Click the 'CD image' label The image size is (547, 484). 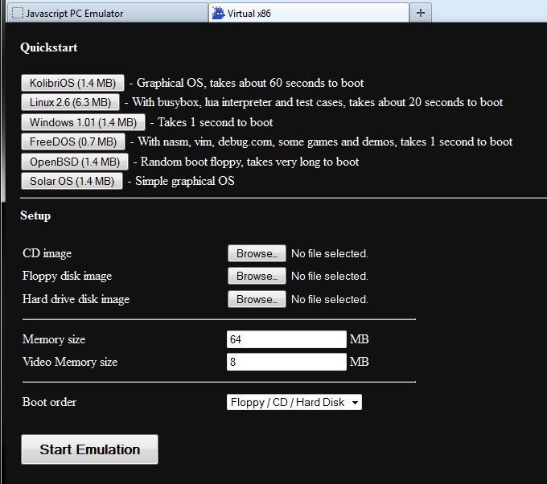point(47,253)
